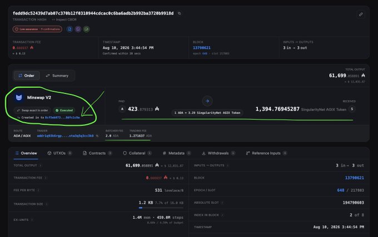
Task: Switch to the Summary view
Action: pyautogui.click(x=57, y=76)
